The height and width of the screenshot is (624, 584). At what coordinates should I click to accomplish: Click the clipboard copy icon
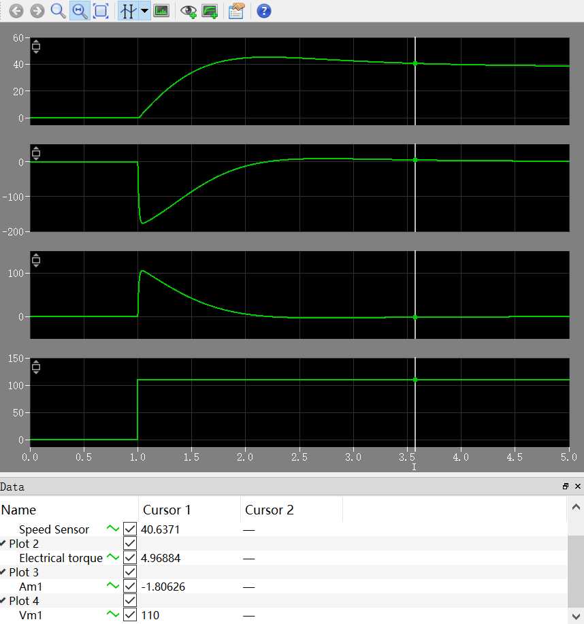click(x=236, y=11)
